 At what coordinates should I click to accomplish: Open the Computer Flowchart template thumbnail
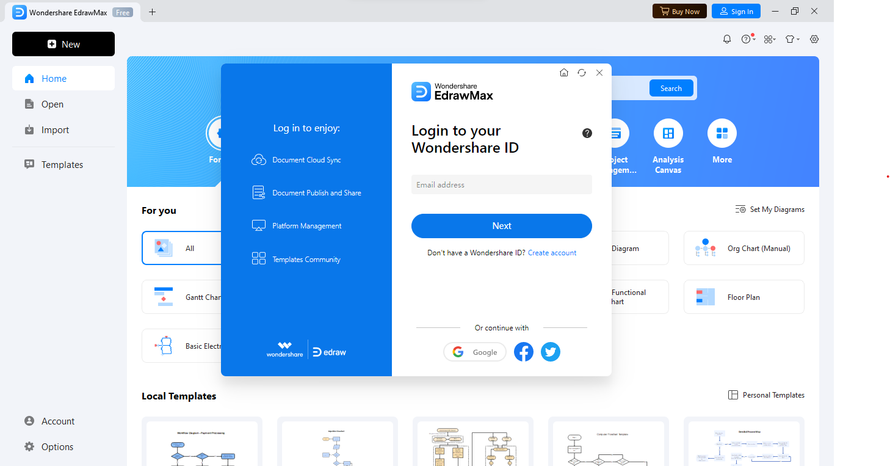(609, 442)
